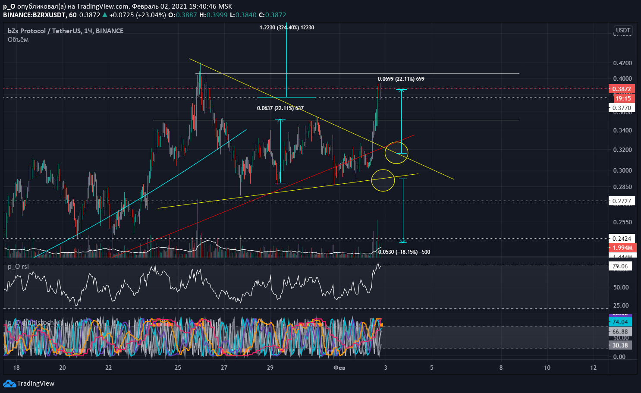The width and height of the screenshot is (641, 393).
Task: Select the upper yellow ellipse drawing
Action: pos(396,153)
